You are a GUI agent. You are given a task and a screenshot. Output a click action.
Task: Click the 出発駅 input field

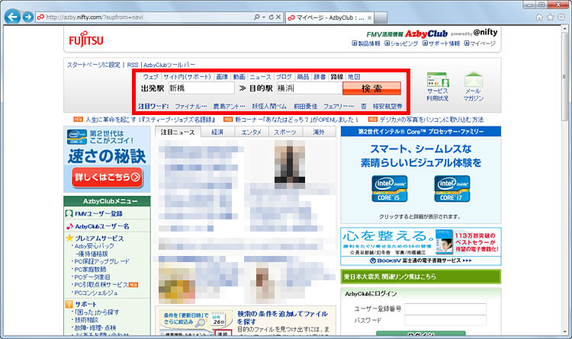pos(201,88)
